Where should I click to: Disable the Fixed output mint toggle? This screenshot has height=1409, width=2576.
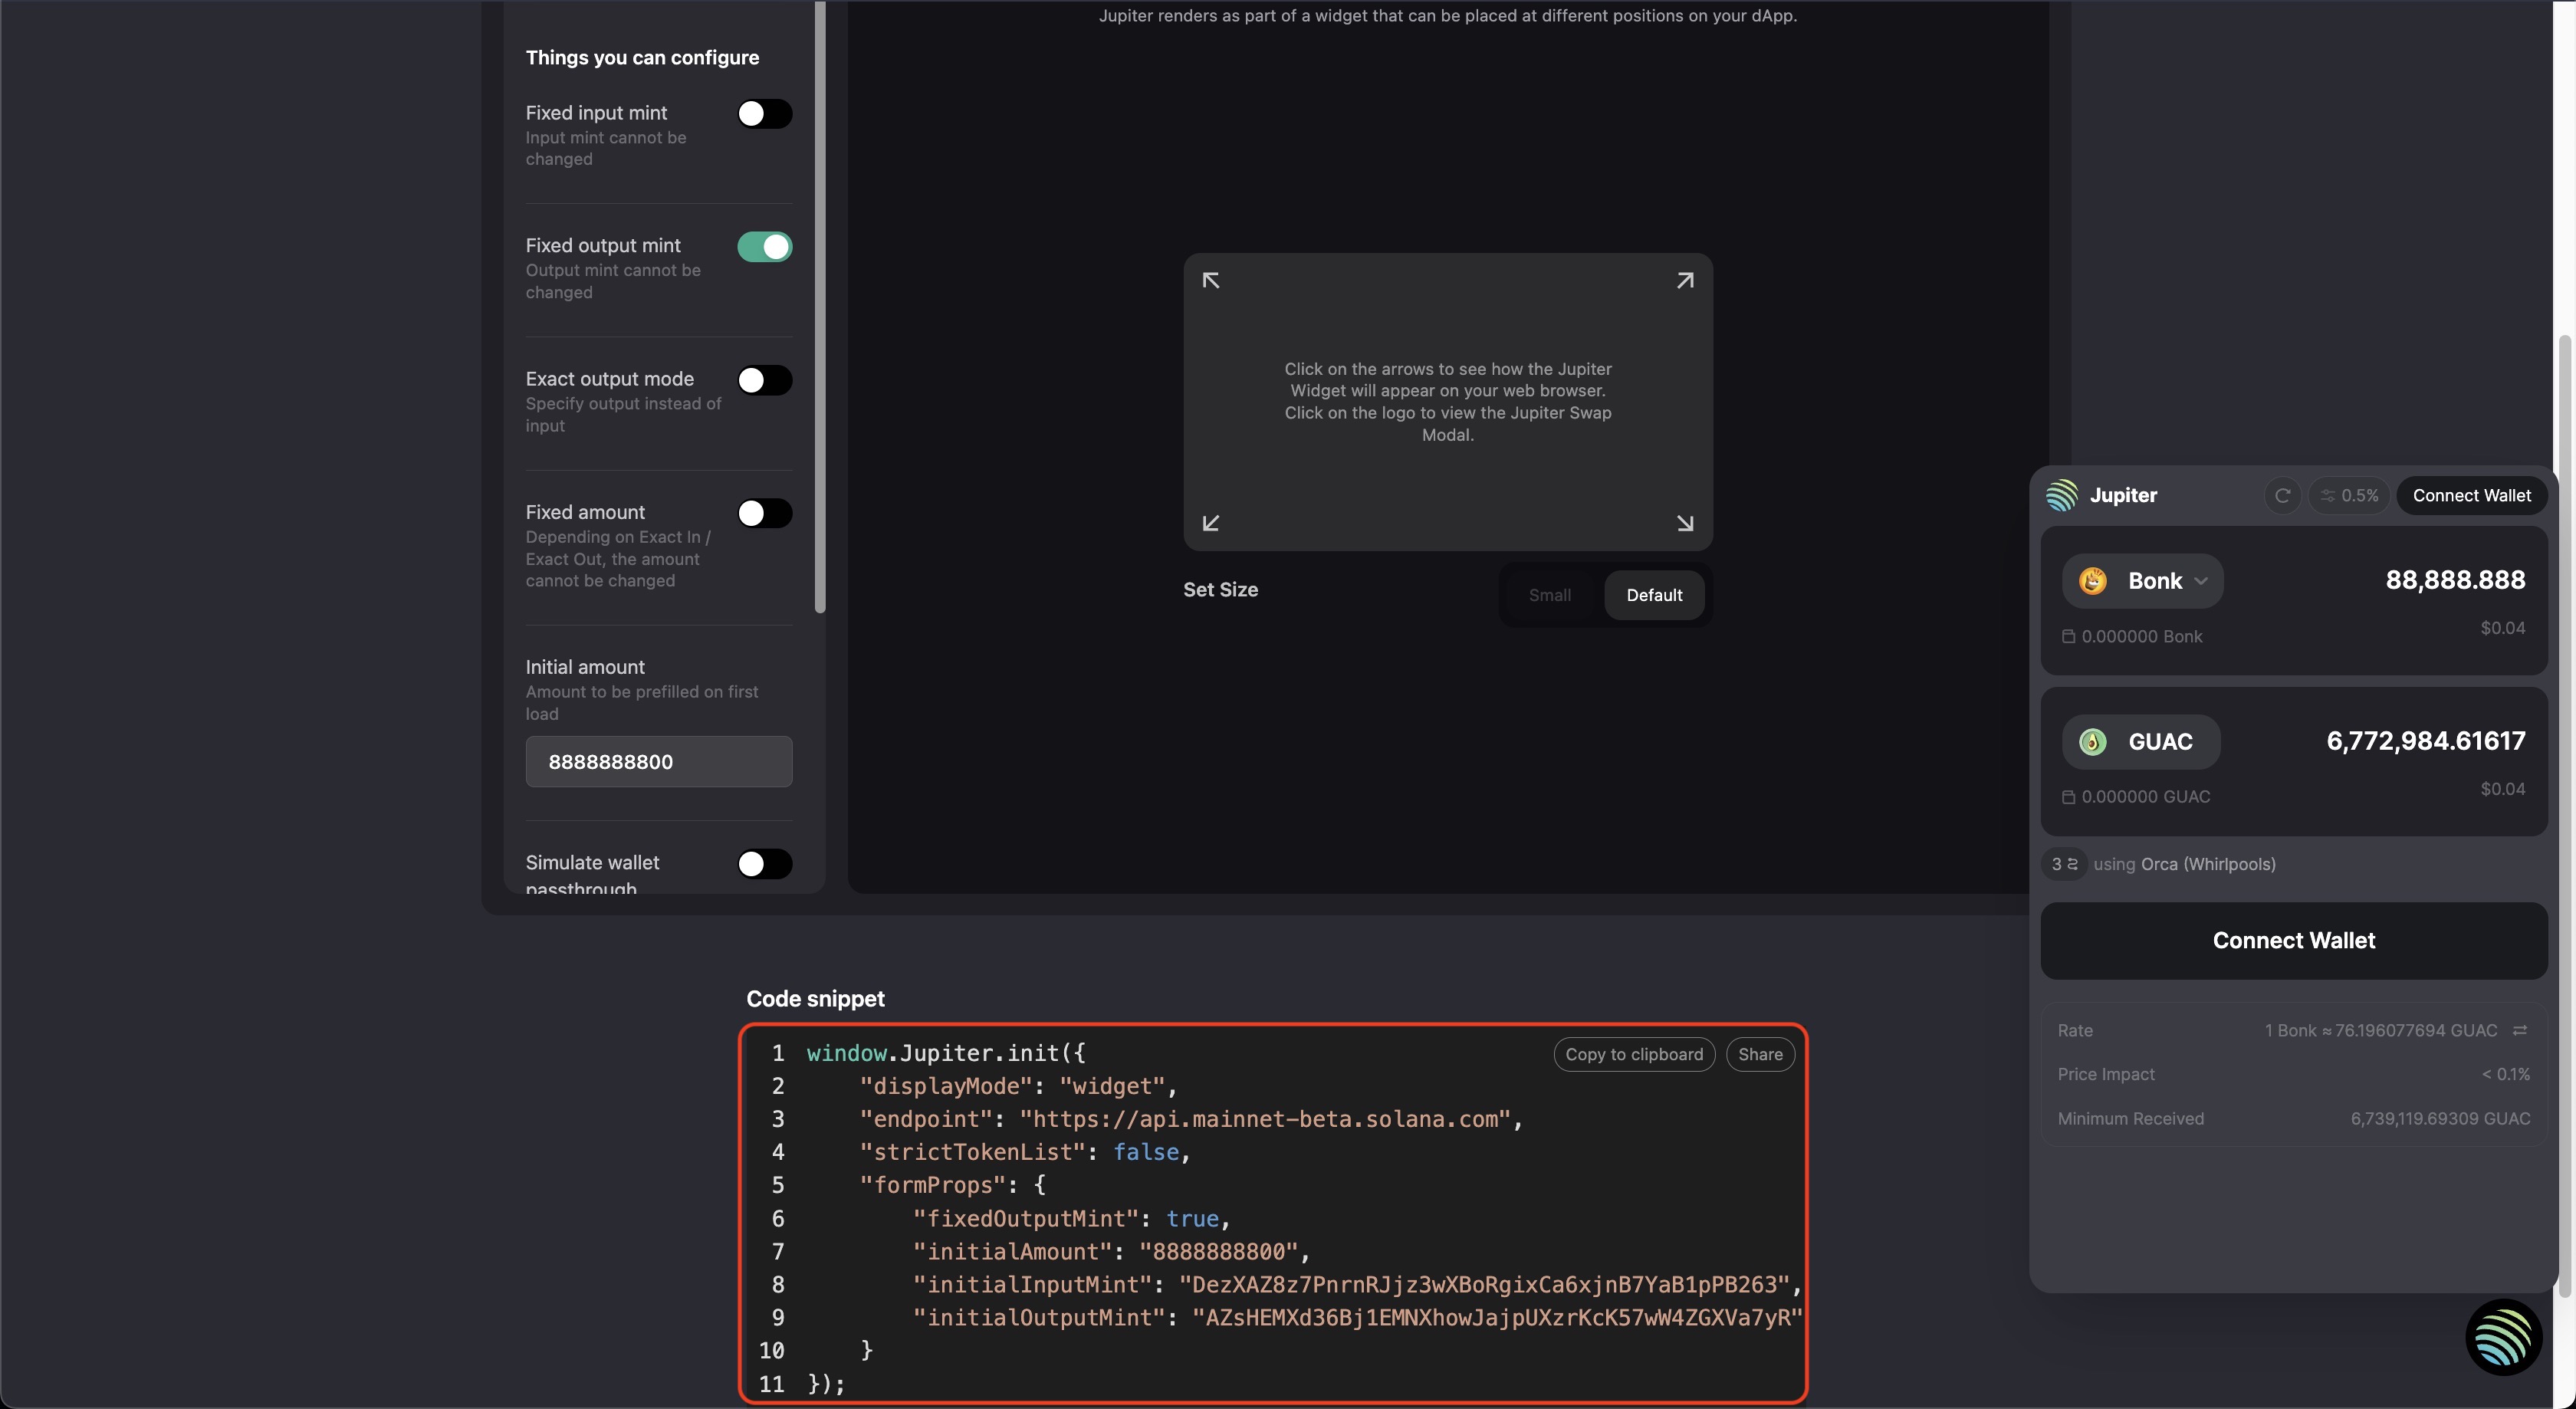(x=764, y=247)
